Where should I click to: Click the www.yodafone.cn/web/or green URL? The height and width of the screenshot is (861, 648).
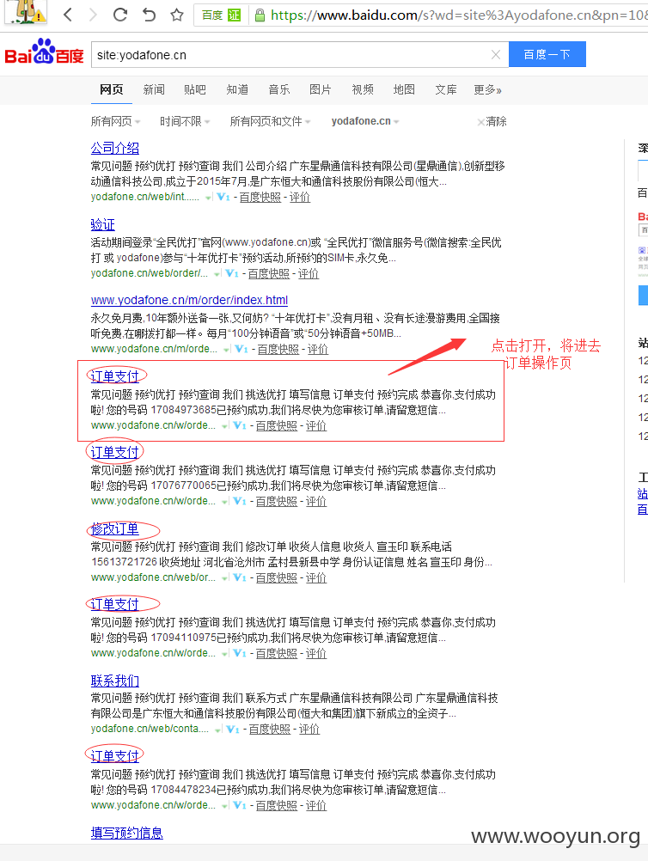(x=153, y=577)
